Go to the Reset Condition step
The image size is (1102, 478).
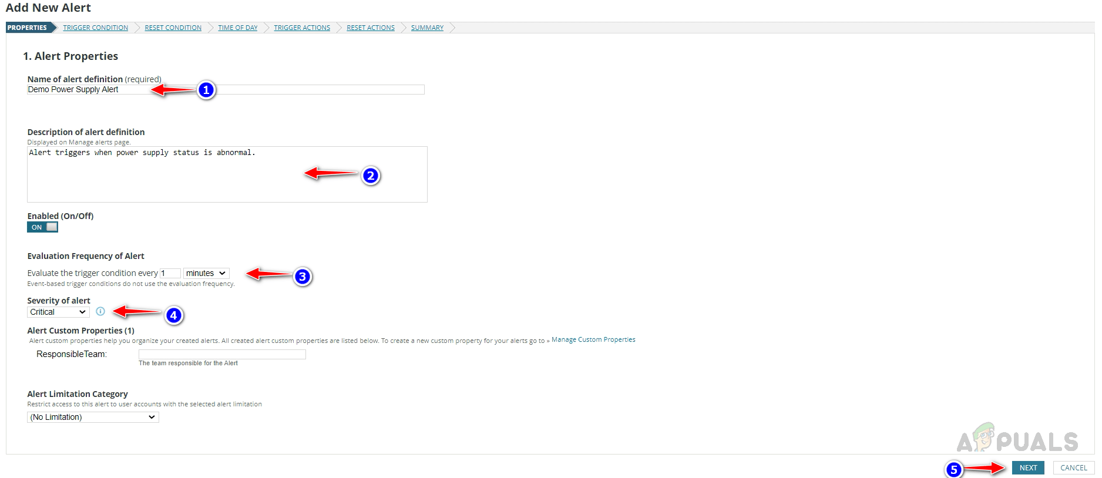[173, 28]
